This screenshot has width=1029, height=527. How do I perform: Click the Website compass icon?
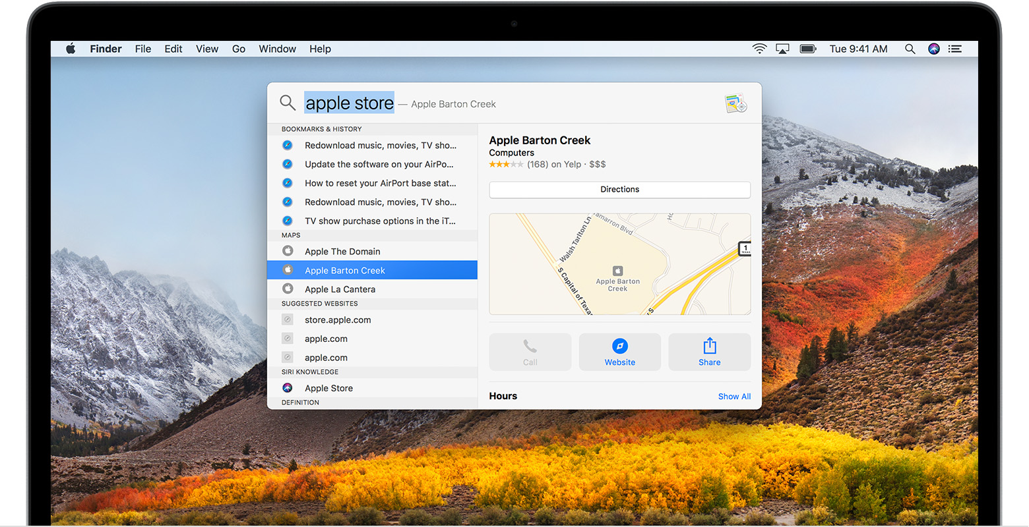coord(619,345)
